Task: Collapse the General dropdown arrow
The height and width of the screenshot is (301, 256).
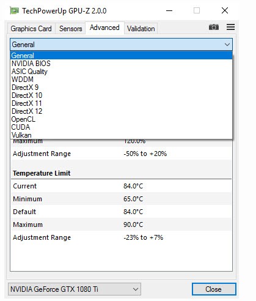Action: point(227,45)
